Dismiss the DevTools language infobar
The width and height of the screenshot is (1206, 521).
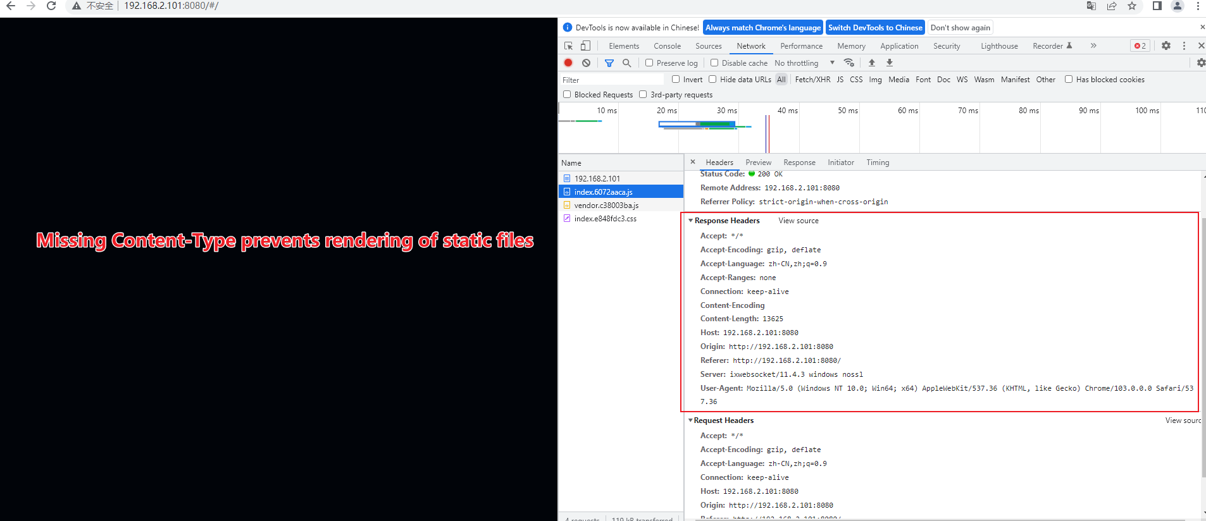(1202, 27)
